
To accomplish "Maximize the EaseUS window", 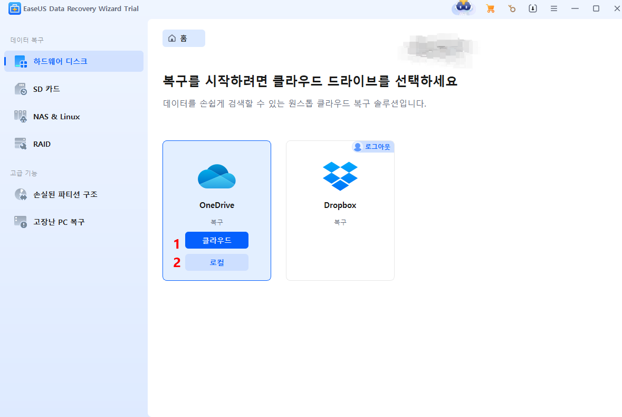I will [596, 8].
